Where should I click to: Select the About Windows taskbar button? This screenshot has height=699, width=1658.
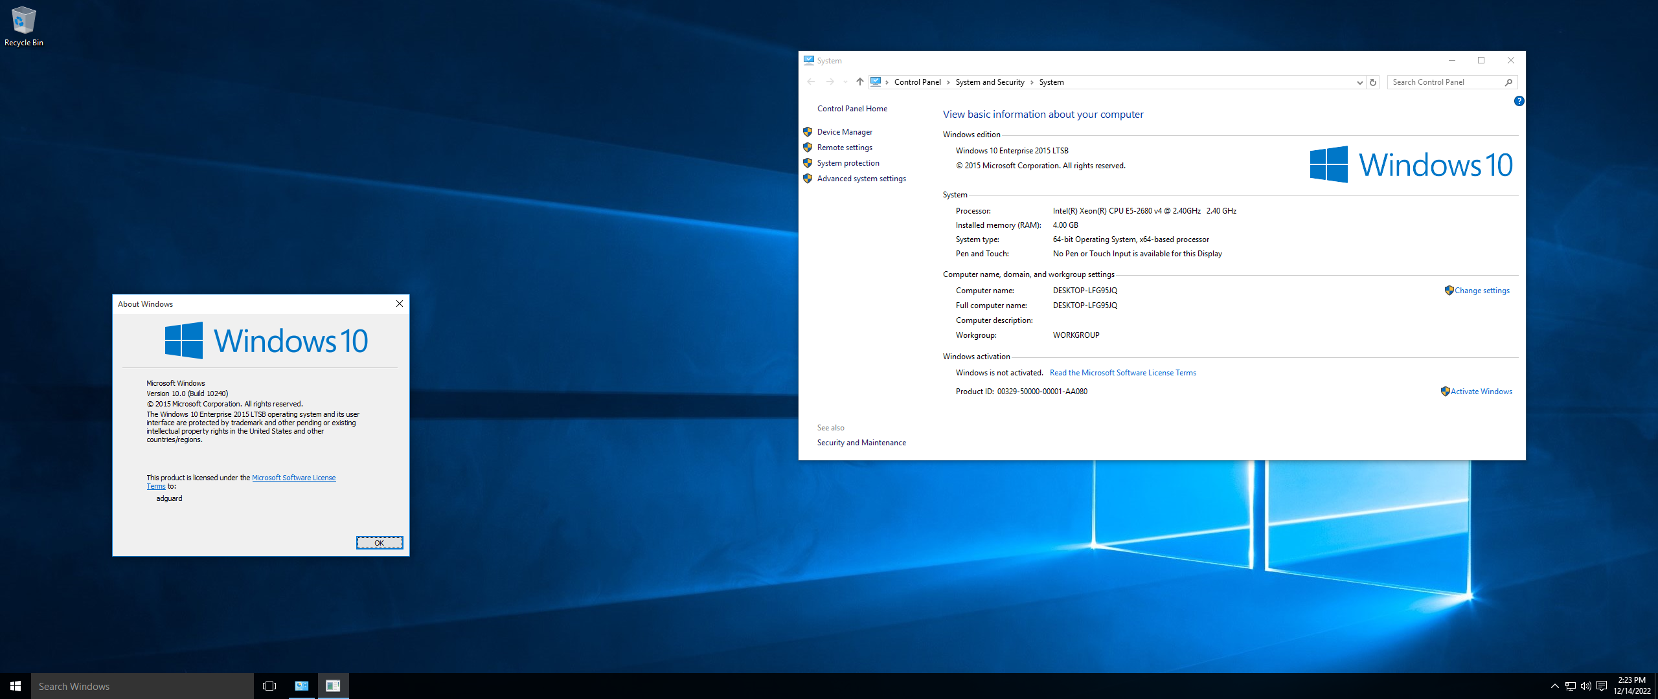pos(333,686)
